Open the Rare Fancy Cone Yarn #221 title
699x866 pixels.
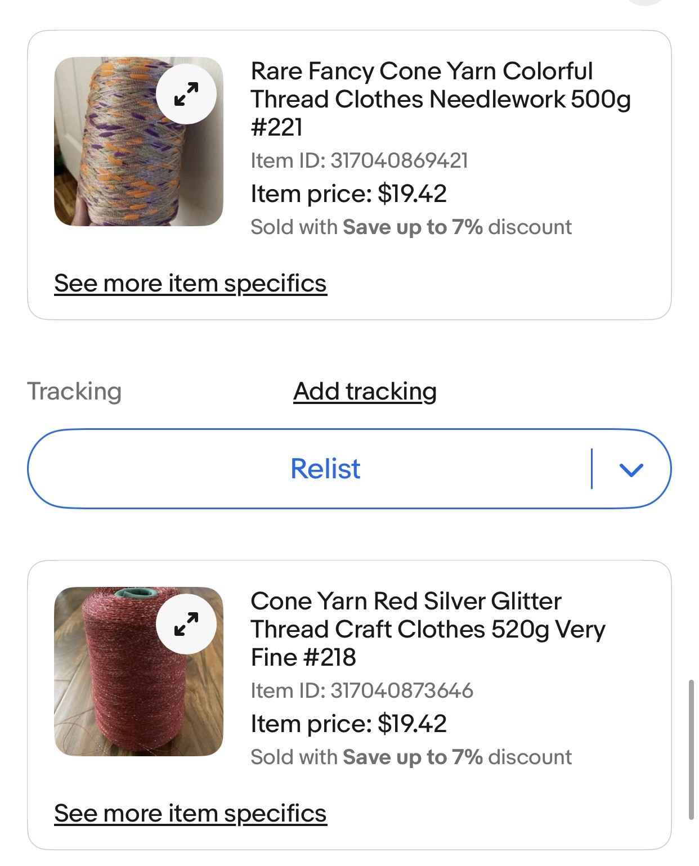coord(441,99)
